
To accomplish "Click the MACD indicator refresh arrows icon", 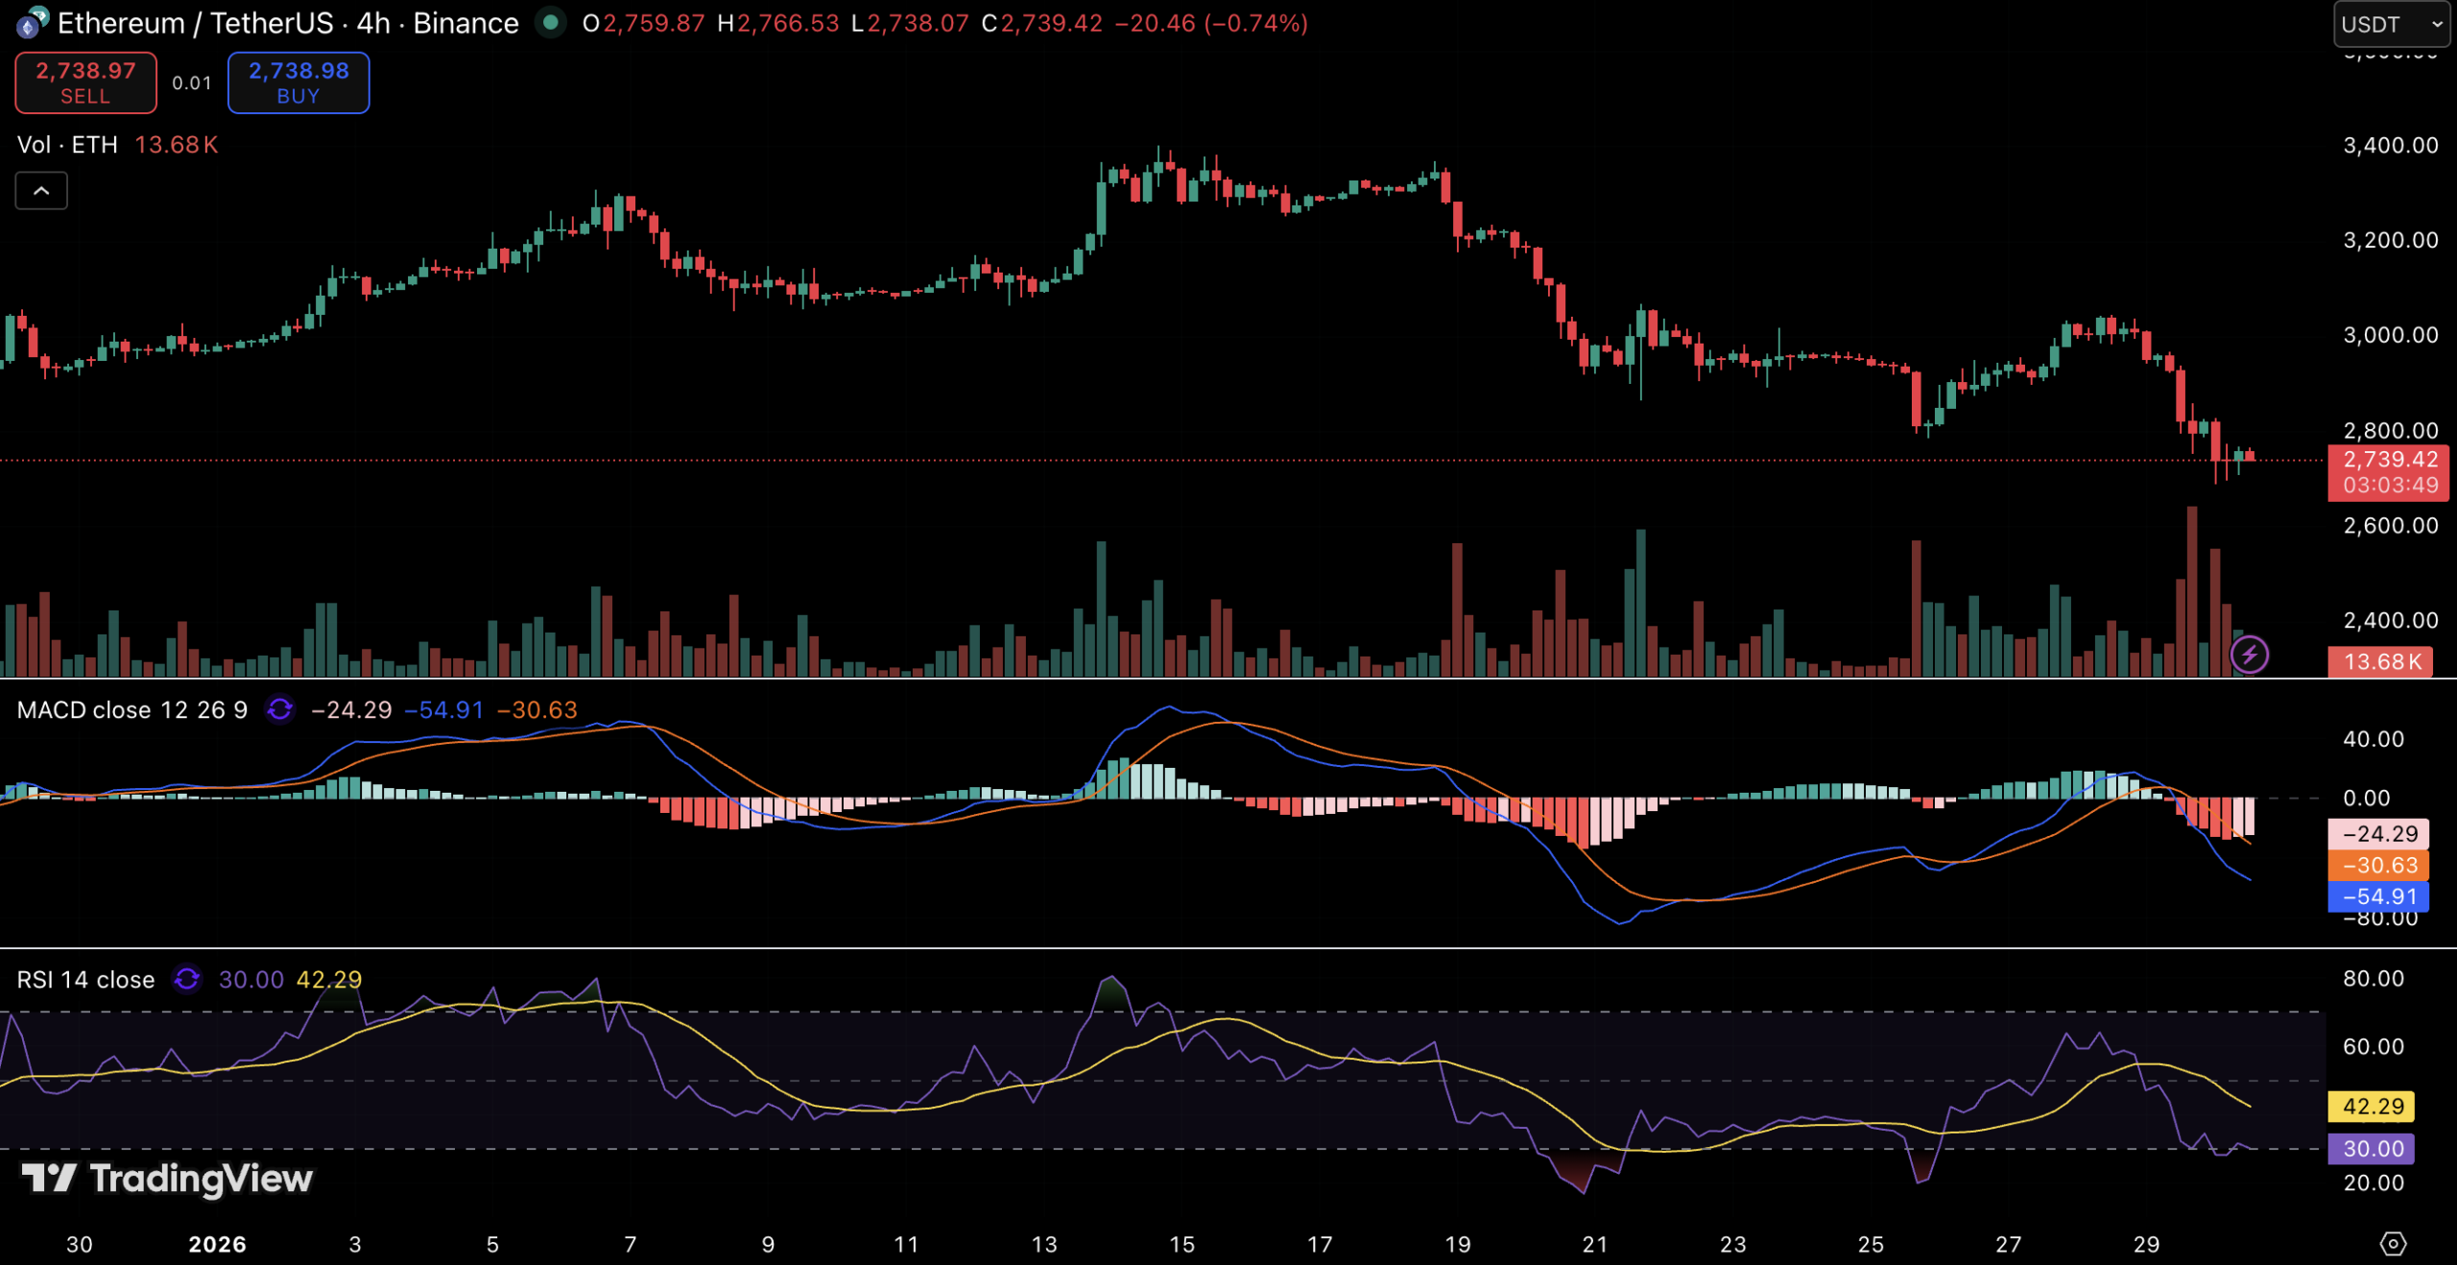I will click(280, 709).
